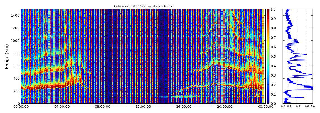Click the 600 range tick label
The width and height of the screenshot is (320, 113).
coord(16,66)
